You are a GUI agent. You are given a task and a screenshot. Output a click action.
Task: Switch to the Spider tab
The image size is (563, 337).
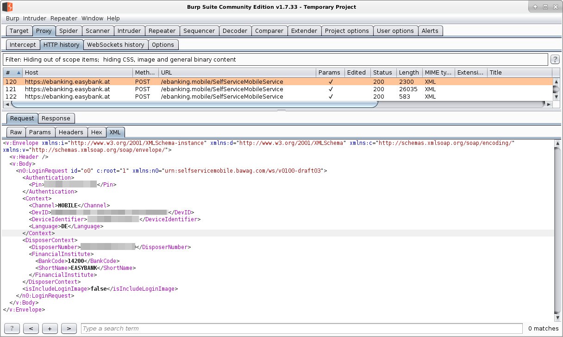[x=69, y=31]
